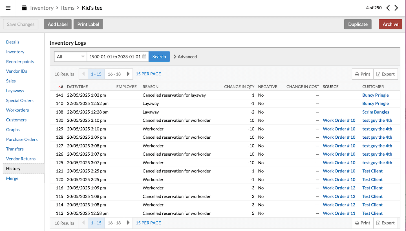Open Buncy Pringle customer in row 141
Screen dimensions: 406x231
coord(376,95)
